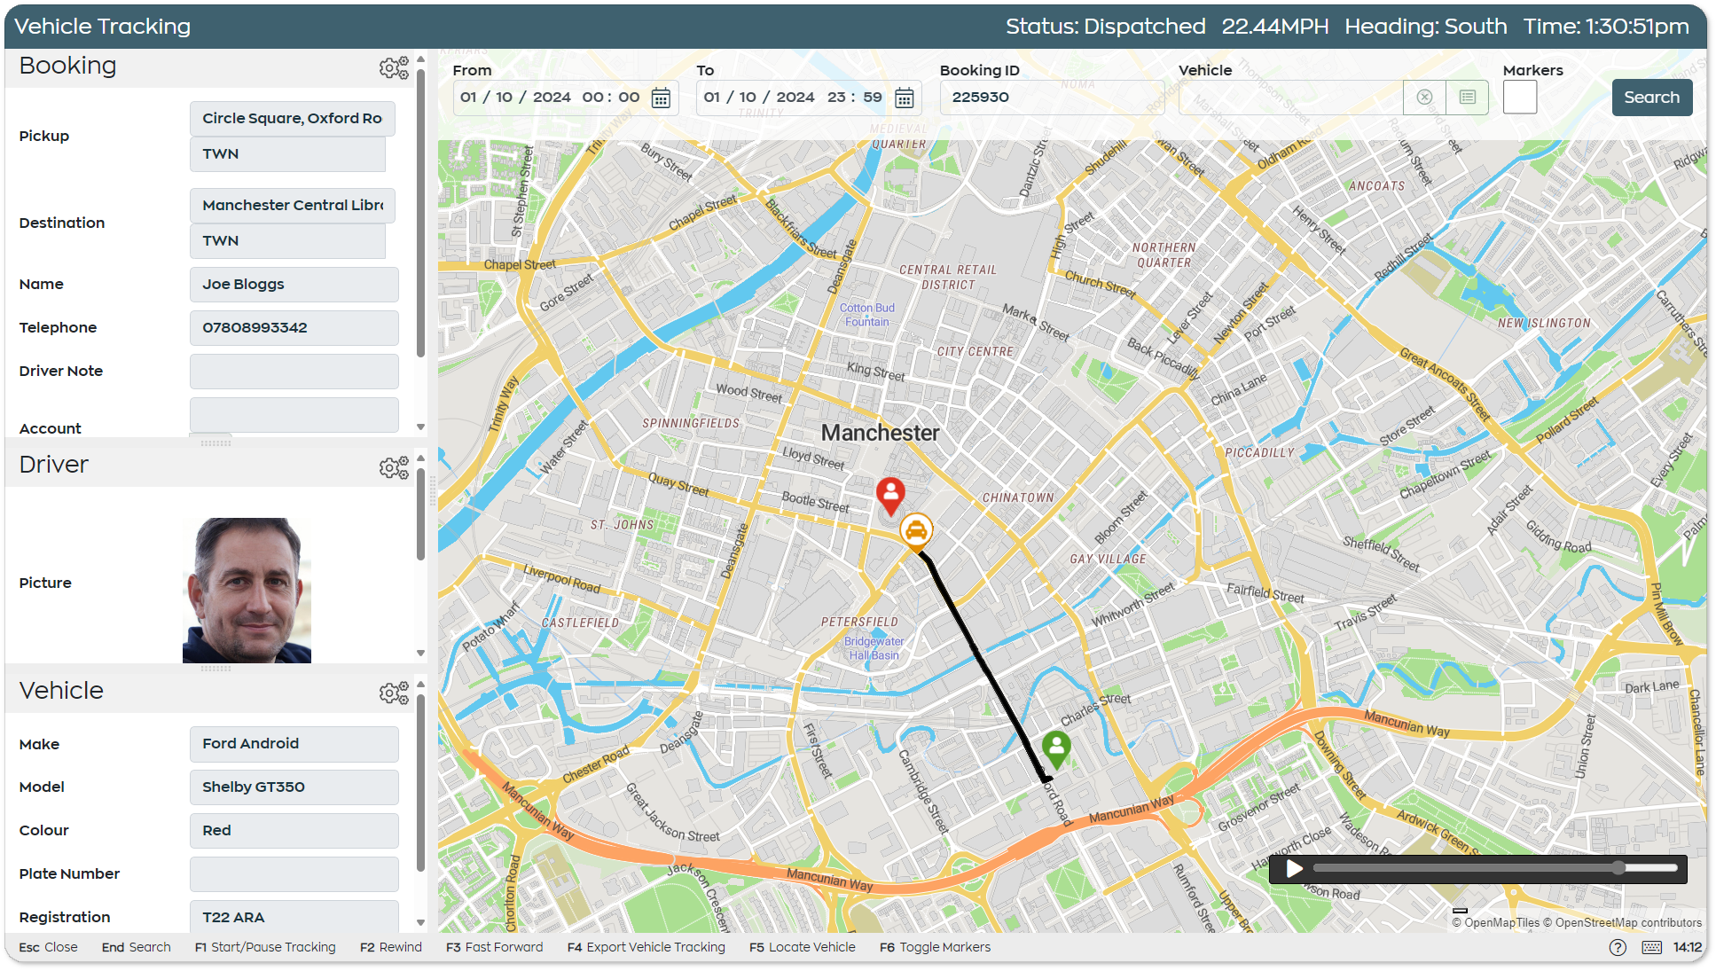Click the Manchester label on the map
This screenshot has height=971, width=1716.
click(880, 433)
